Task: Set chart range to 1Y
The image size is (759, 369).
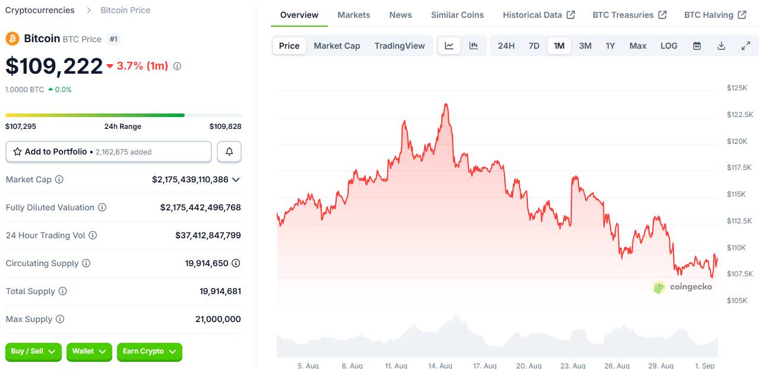Action: [x=610, y=46]
